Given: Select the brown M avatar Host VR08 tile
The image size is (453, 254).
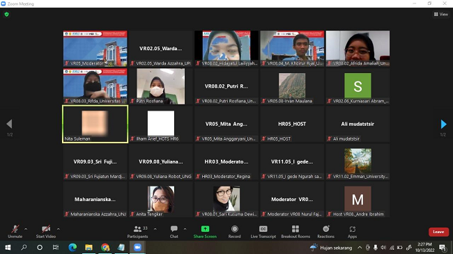Looking at the screenshot, I should [358, 200].
